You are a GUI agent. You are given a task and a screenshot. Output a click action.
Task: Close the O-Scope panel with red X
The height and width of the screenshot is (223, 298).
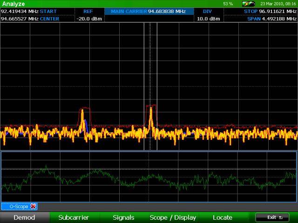[33, 206]
